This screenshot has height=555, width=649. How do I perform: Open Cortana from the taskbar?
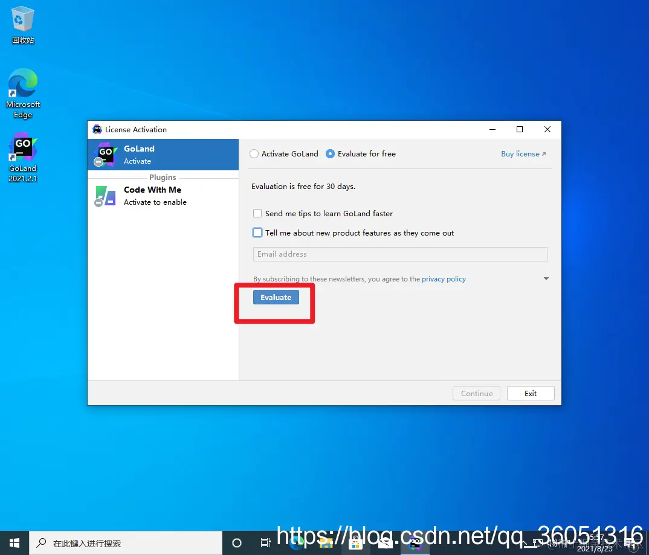point(237,543)
